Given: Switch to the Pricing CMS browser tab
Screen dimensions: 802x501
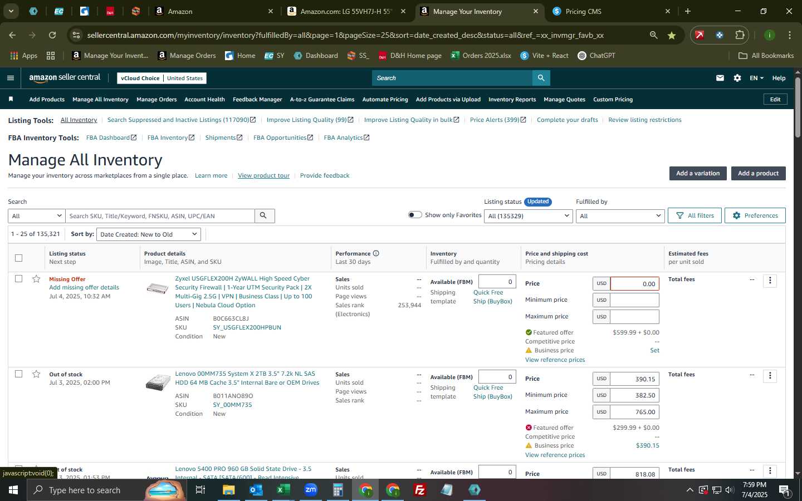Looking at the screenshot, I should pos(611,11).
